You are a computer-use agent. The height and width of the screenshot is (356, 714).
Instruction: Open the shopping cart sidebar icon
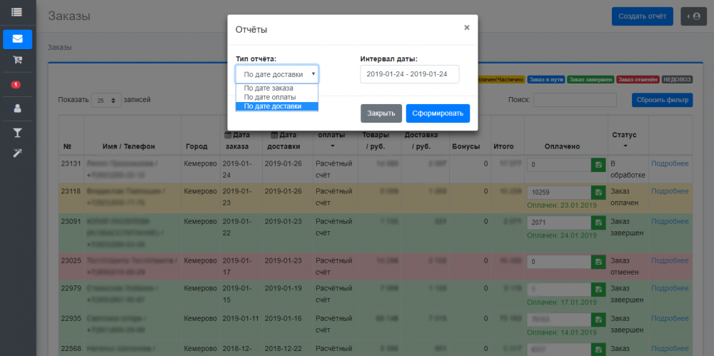point(17,60)
